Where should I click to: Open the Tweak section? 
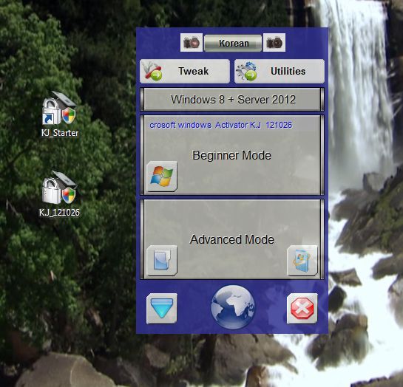185,71
